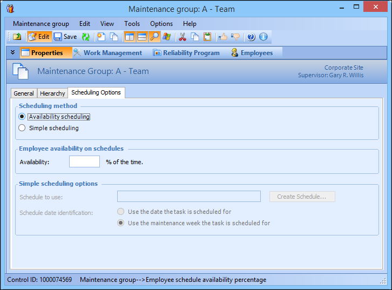
Task: Create a new record with the new-document icon
Action: click(x=102, y=37)
